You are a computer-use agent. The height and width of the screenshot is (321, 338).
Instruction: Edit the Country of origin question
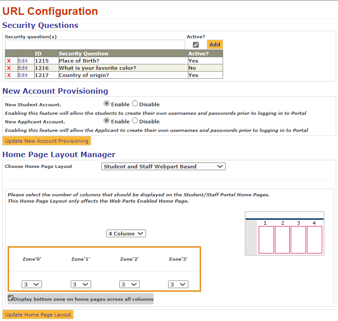[23, 75]
